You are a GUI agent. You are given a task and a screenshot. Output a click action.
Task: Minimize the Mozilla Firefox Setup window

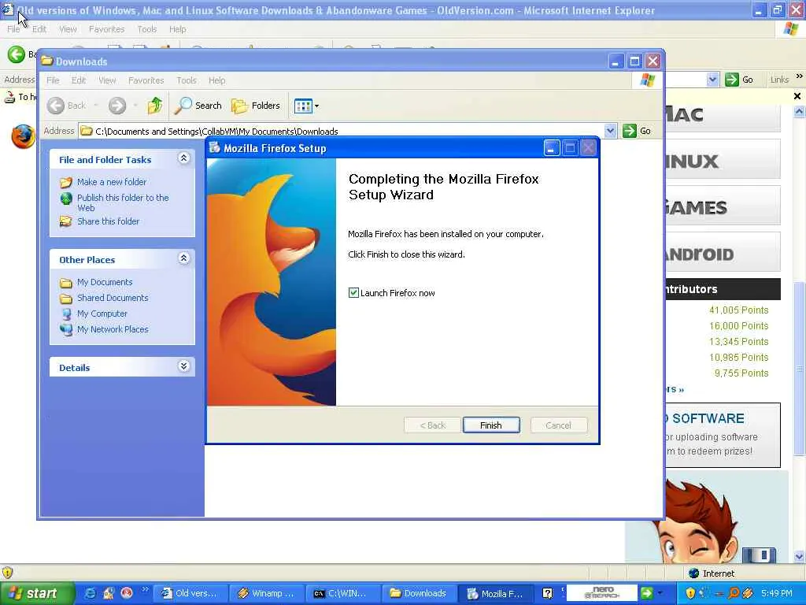click(x=552, y=149)
